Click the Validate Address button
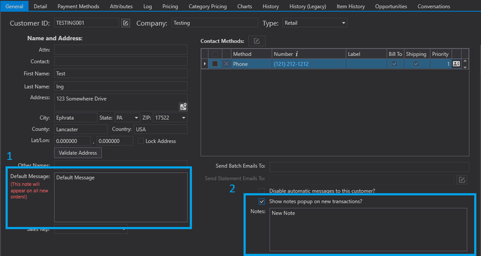Viewport: 481px width, 256px height. pos(78,152)
